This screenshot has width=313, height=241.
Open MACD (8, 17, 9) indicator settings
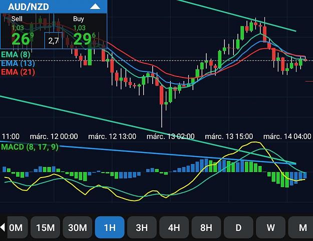30,147
